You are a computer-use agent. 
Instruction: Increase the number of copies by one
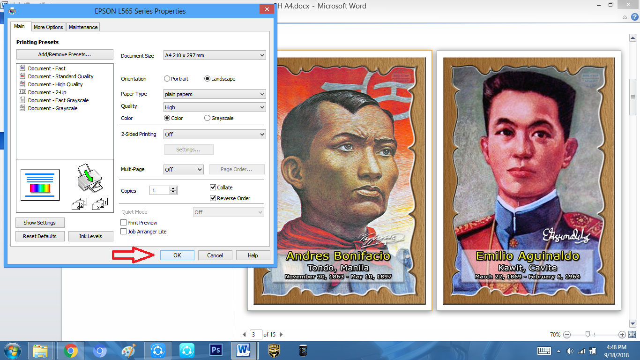tap(173, 188)
